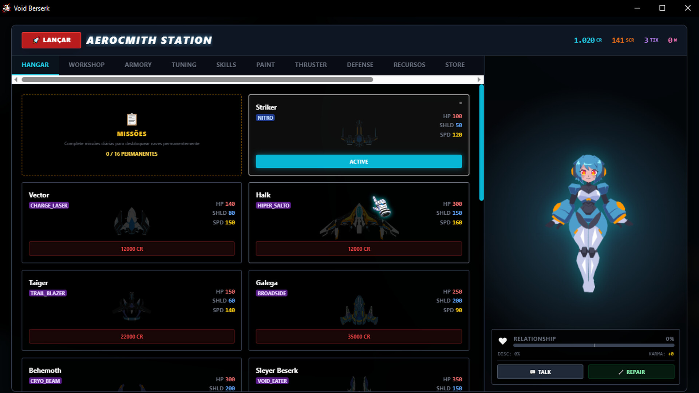Image resolution: width=699 pixels, height=393 pixels.
Task: Click the BROADSIDE tag on Galega
Action: click(272, 293)
